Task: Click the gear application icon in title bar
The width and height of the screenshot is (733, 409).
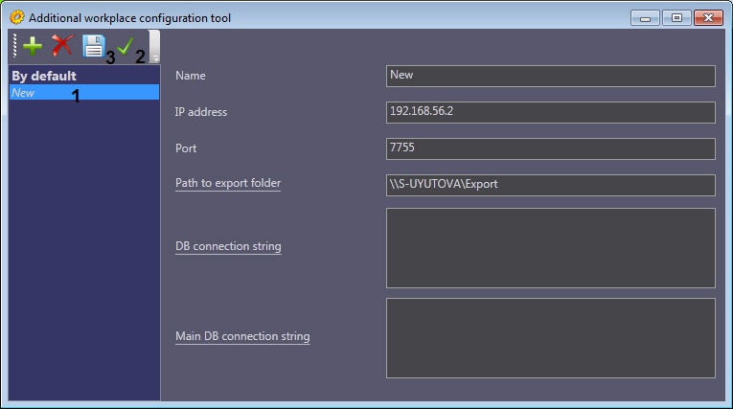Action: tap(16, 17)
